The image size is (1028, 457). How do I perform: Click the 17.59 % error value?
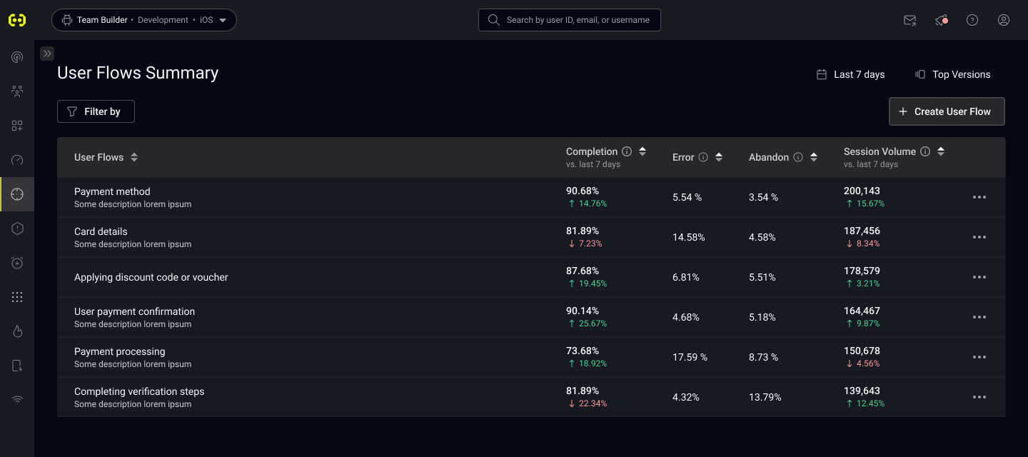[x=690, y=357]
